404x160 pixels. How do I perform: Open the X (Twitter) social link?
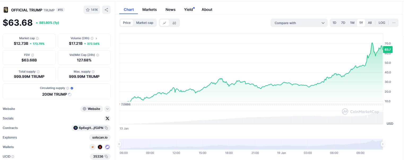[107, 118]
